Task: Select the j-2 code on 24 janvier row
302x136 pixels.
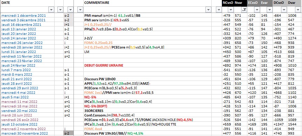Action: pyautogui.click(x=69, y=38)
